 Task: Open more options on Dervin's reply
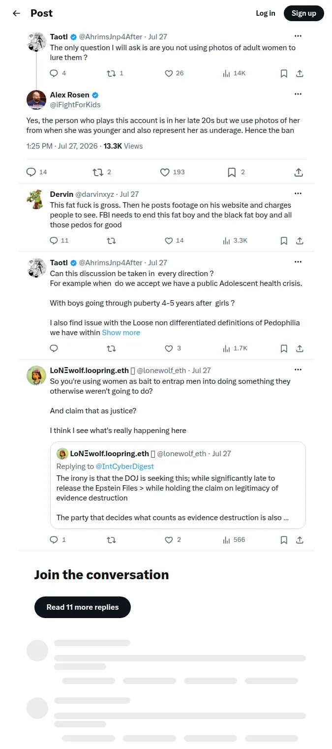point(298,193)
